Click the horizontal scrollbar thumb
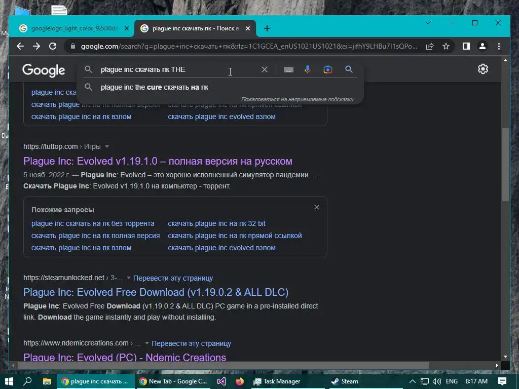Image resolution: width=519 pixels, height=389 pixels. 224,366
